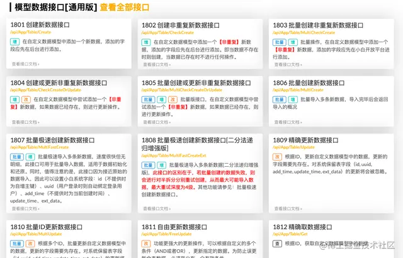Click the 批量 badge in card 1807
The width and height of the screenshot is (403, 258).
pos(17,157)
